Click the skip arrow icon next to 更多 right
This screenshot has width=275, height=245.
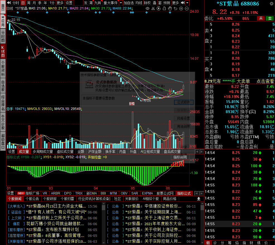[183, 3]
